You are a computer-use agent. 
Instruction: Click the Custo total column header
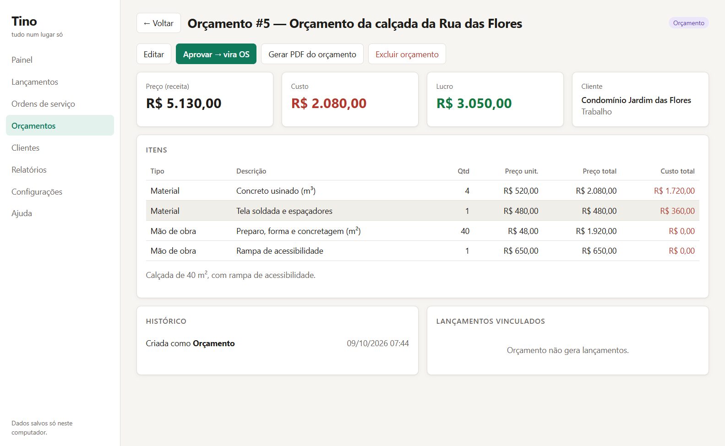[677, 171]
